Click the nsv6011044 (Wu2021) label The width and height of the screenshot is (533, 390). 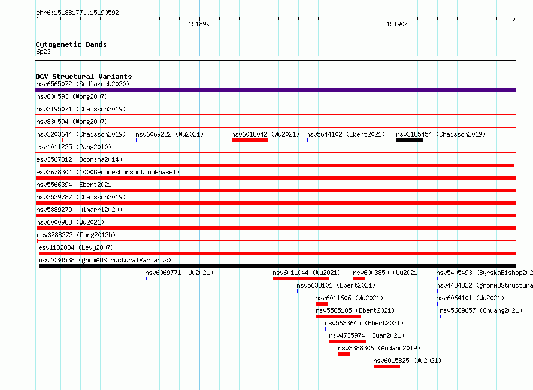tap(307, 273)
